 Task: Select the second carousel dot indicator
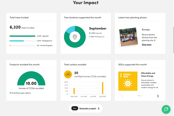[141, 96]
